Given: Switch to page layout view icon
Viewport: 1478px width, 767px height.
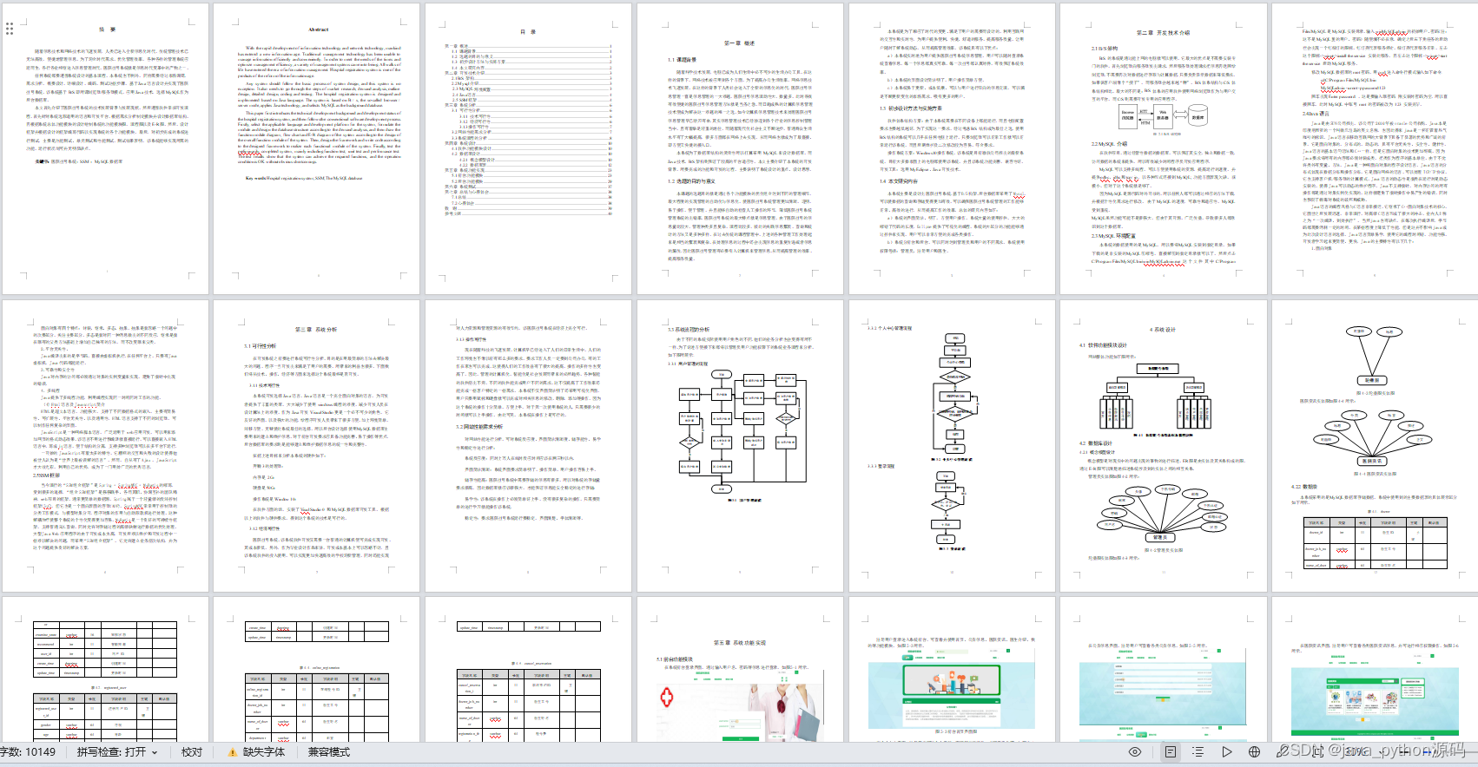Looking at the screenshot, I should click(1171, 752).
